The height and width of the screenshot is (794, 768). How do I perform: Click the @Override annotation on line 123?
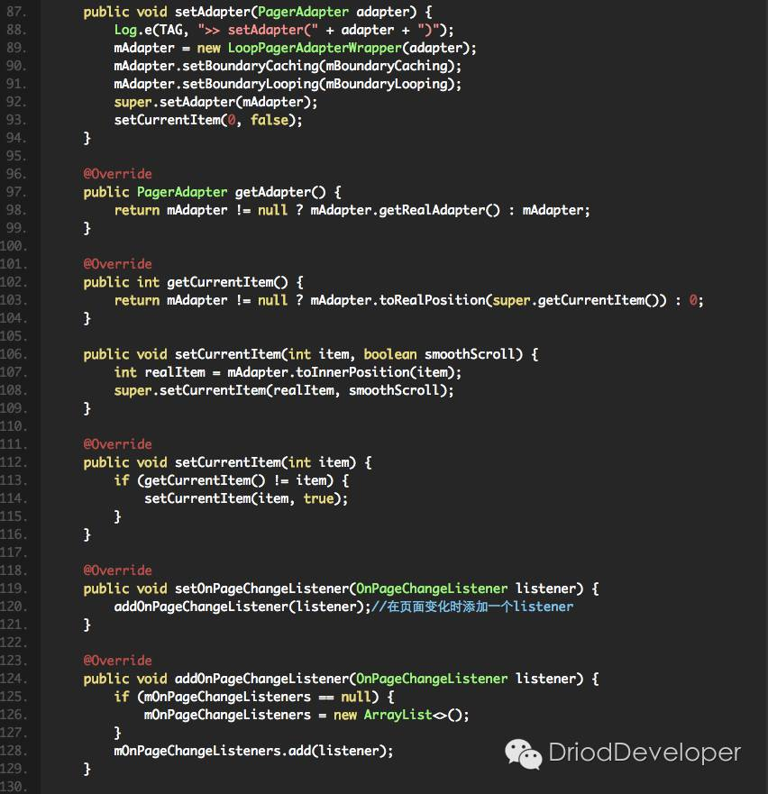[117, 661]
